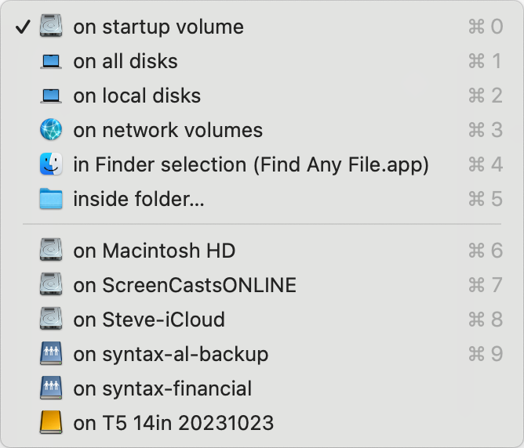Click the Macintosh HD drive icon
Viewport: 524px width, 448px height.
(x=51, y=251)
